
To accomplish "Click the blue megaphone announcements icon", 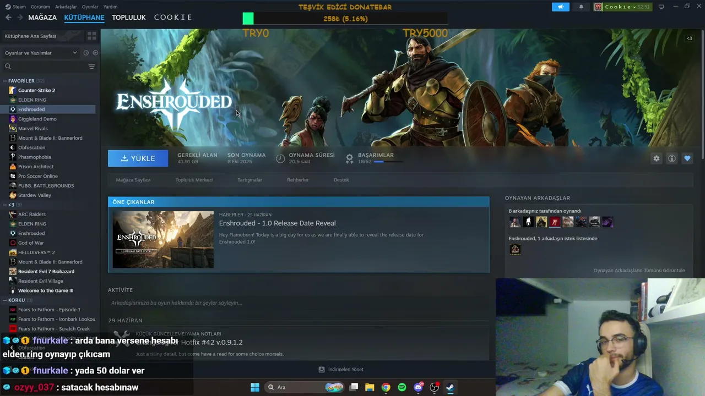I will pos(561,7).
